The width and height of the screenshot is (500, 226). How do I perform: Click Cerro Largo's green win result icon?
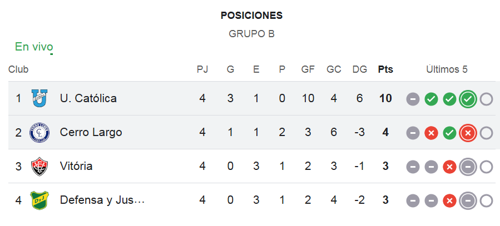(449, 133)
